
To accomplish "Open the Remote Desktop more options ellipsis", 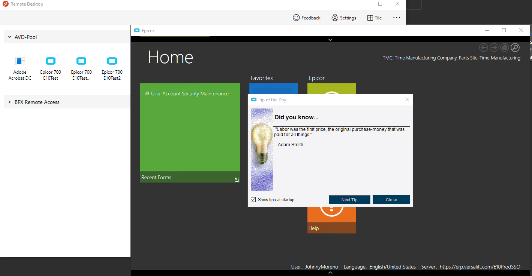I will [397, 18].
